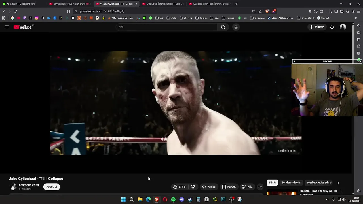Viewport: 363px width, 204px height.
Task: Open YouTube notifications bell
Action: pyautogui.click(x=332, y=27)
